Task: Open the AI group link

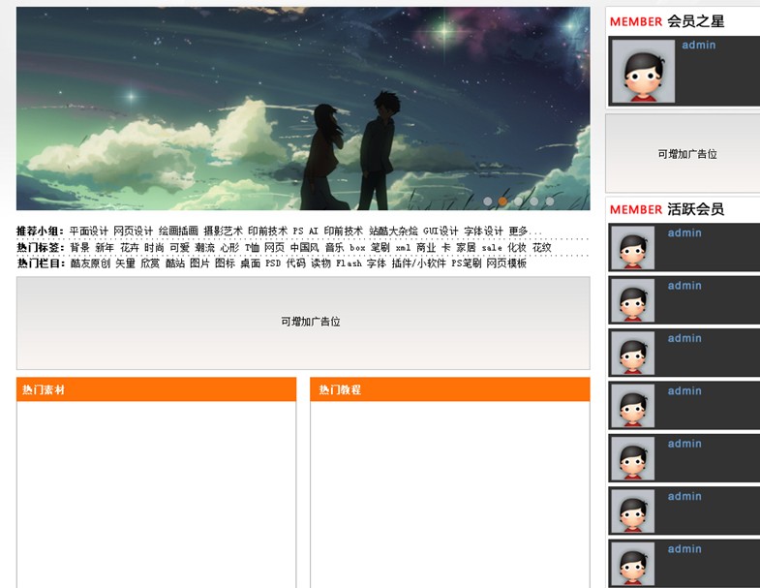Action: tap(314, 231)
